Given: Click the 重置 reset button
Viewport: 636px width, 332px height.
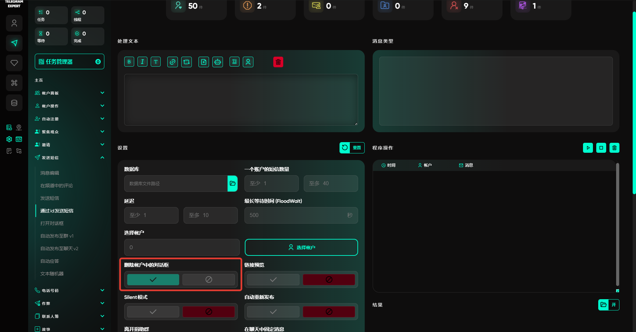Looking at the screenshot, I should (x=352, y=148).
